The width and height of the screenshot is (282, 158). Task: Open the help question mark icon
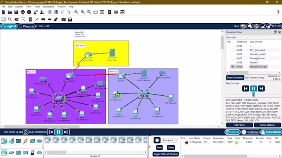click(x=278, y=12)
